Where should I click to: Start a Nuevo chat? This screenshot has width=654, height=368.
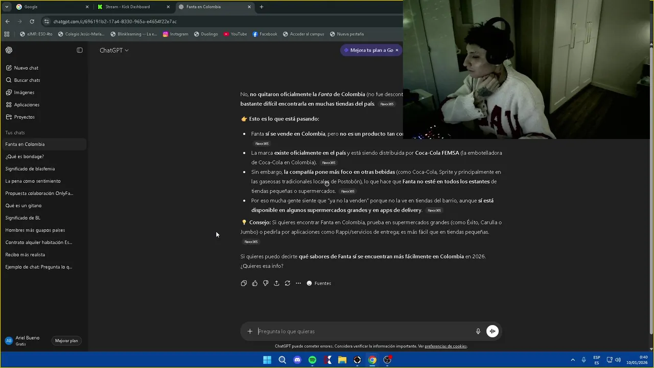coord(43,68)
